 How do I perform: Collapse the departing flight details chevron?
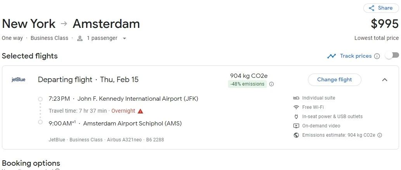385,80
